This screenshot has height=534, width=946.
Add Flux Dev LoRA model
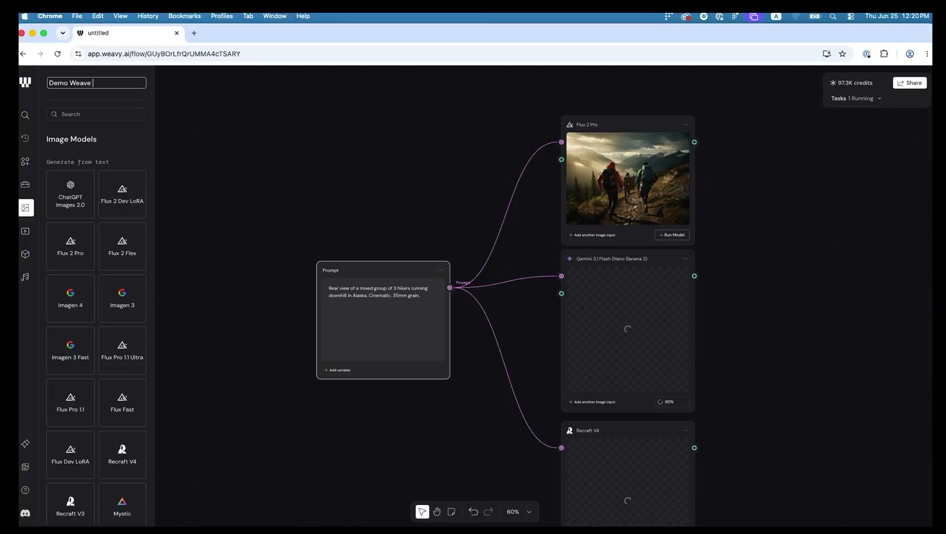70,455
